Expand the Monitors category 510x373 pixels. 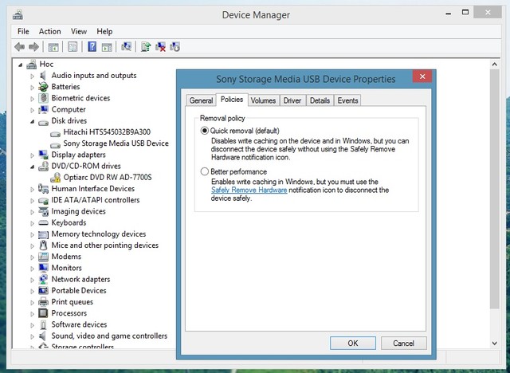(32, 269)
